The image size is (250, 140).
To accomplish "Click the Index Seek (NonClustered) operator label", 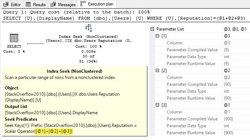I will [88, 37].
